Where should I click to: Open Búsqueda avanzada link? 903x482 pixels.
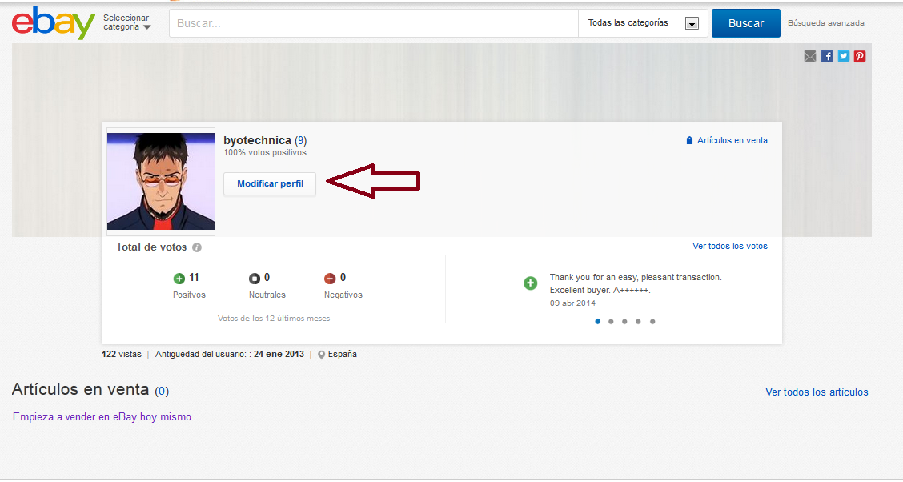(x=826, y=23)
